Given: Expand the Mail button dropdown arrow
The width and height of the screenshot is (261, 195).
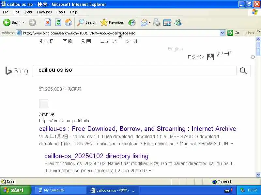Looking at the screenshot, I should (x=149, y=22).
